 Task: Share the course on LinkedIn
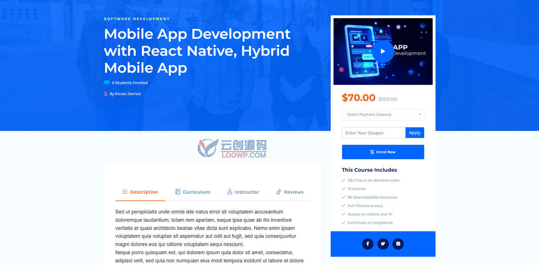(398, 244)
